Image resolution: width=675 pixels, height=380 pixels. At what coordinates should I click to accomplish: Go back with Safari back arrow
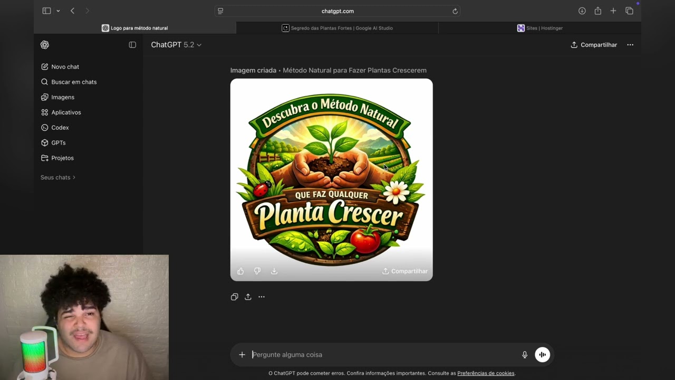[72, 11]
